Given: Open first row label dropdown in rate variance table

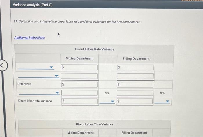Looking at the screenshot, I should [x=36, y=67].
